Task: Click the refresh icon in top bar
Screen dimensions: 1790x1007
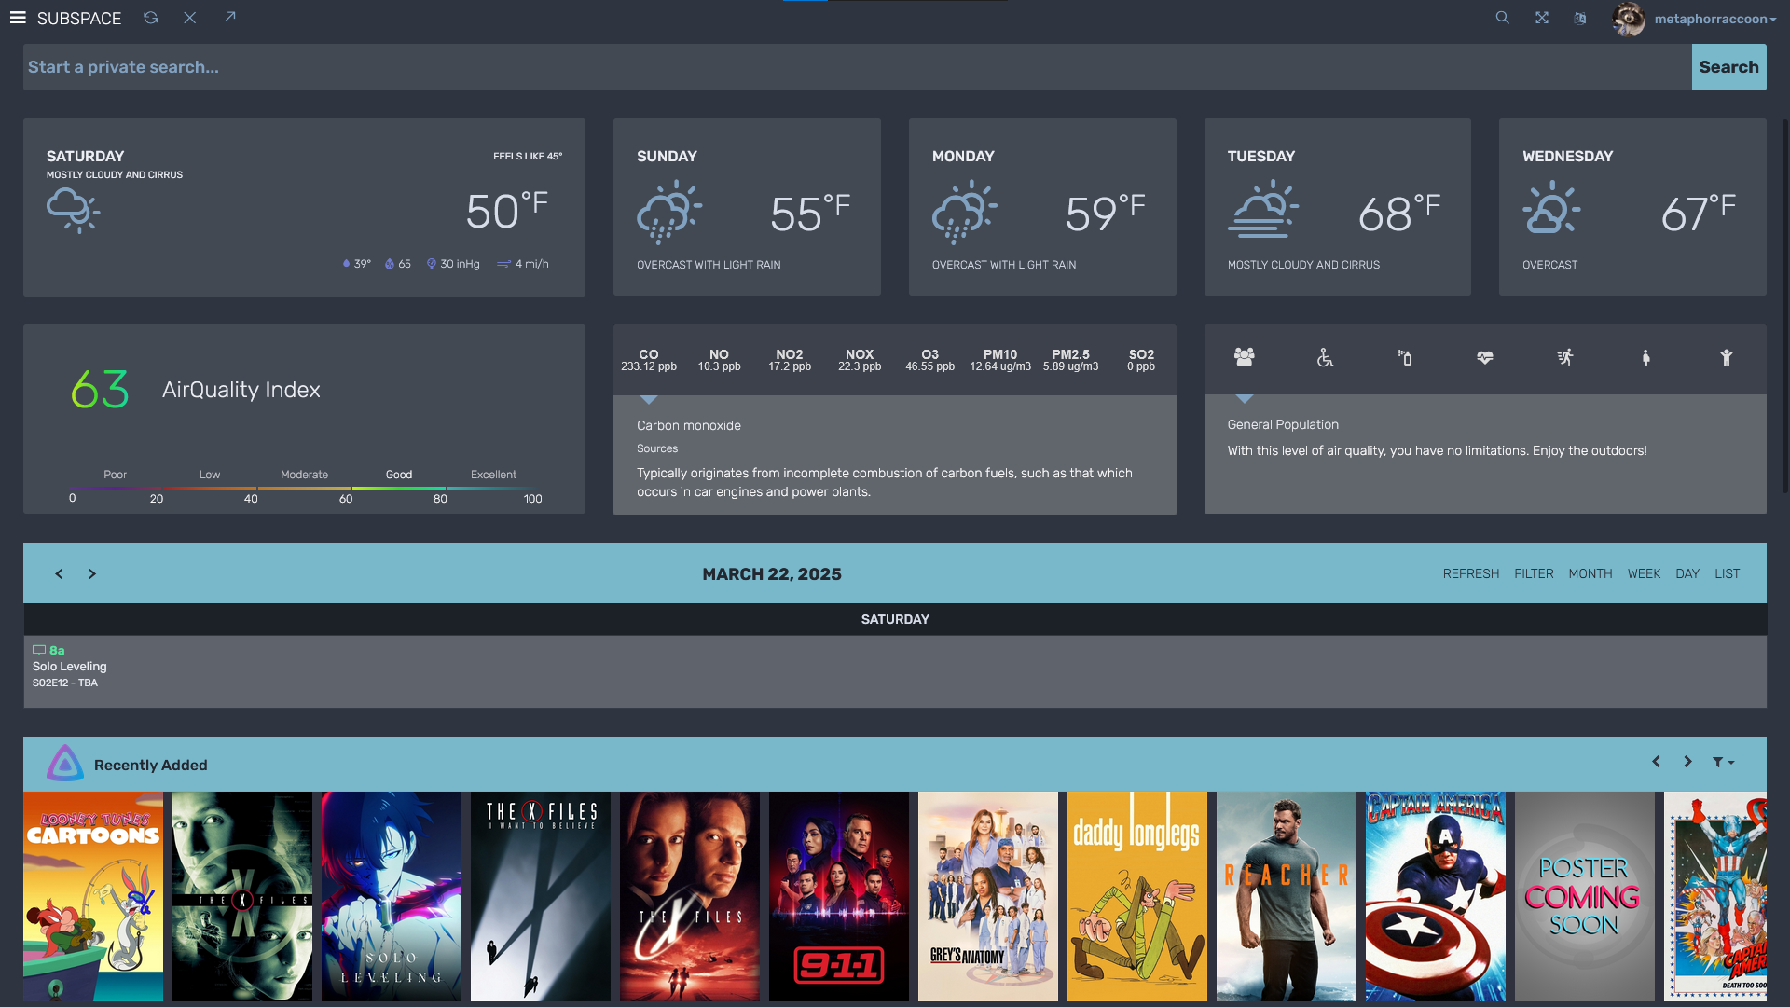Action: pyautogui.click(x=150, y=18)
